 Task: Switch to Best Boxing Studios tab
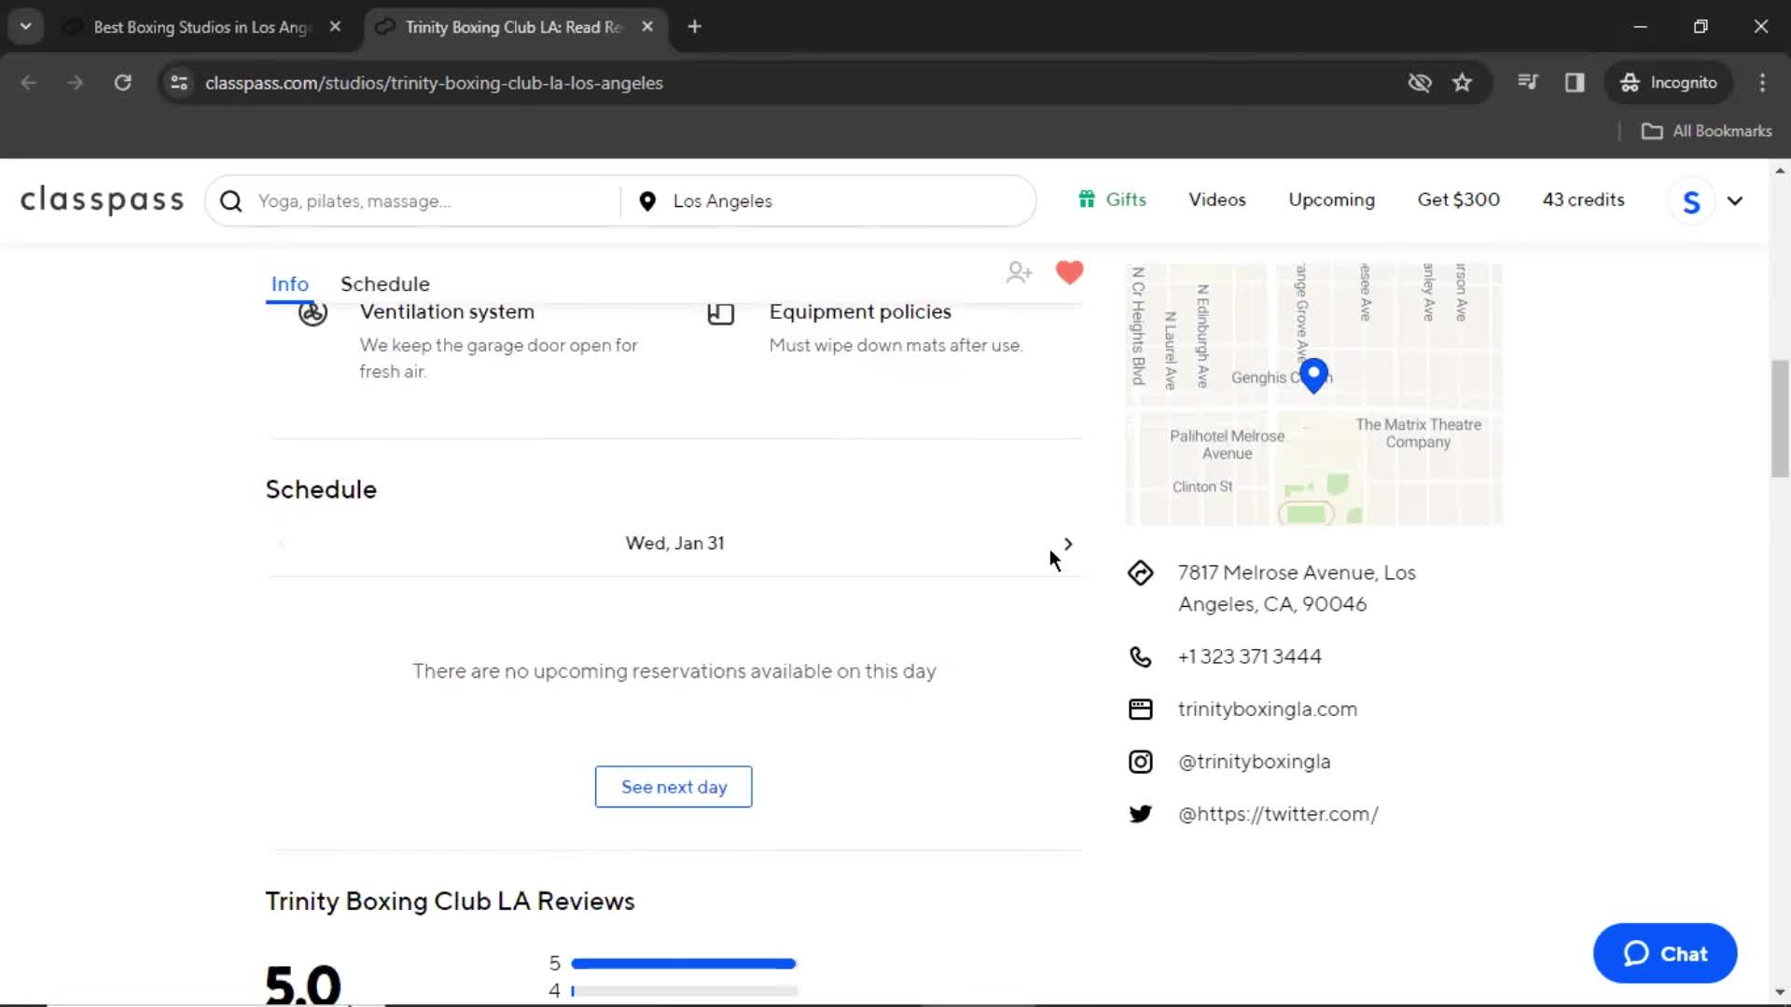(201, 27)
